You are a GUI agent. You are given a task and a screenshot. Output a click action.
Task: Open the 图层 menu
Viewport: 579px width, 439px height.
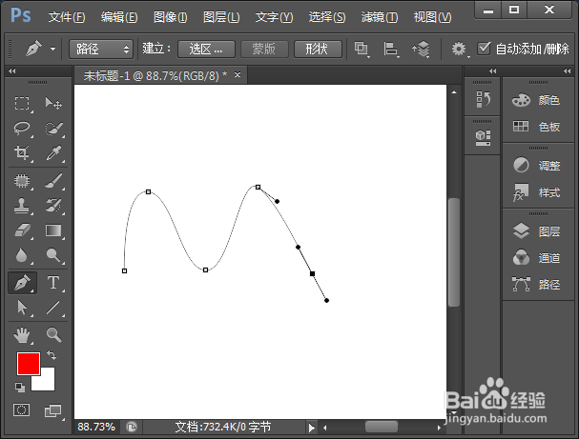(x=221, y=17)
